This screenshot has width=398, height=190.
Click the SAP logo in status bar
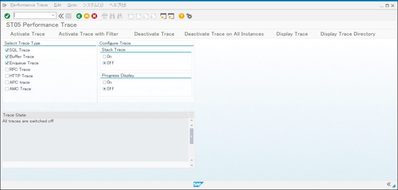click(199, 184)
